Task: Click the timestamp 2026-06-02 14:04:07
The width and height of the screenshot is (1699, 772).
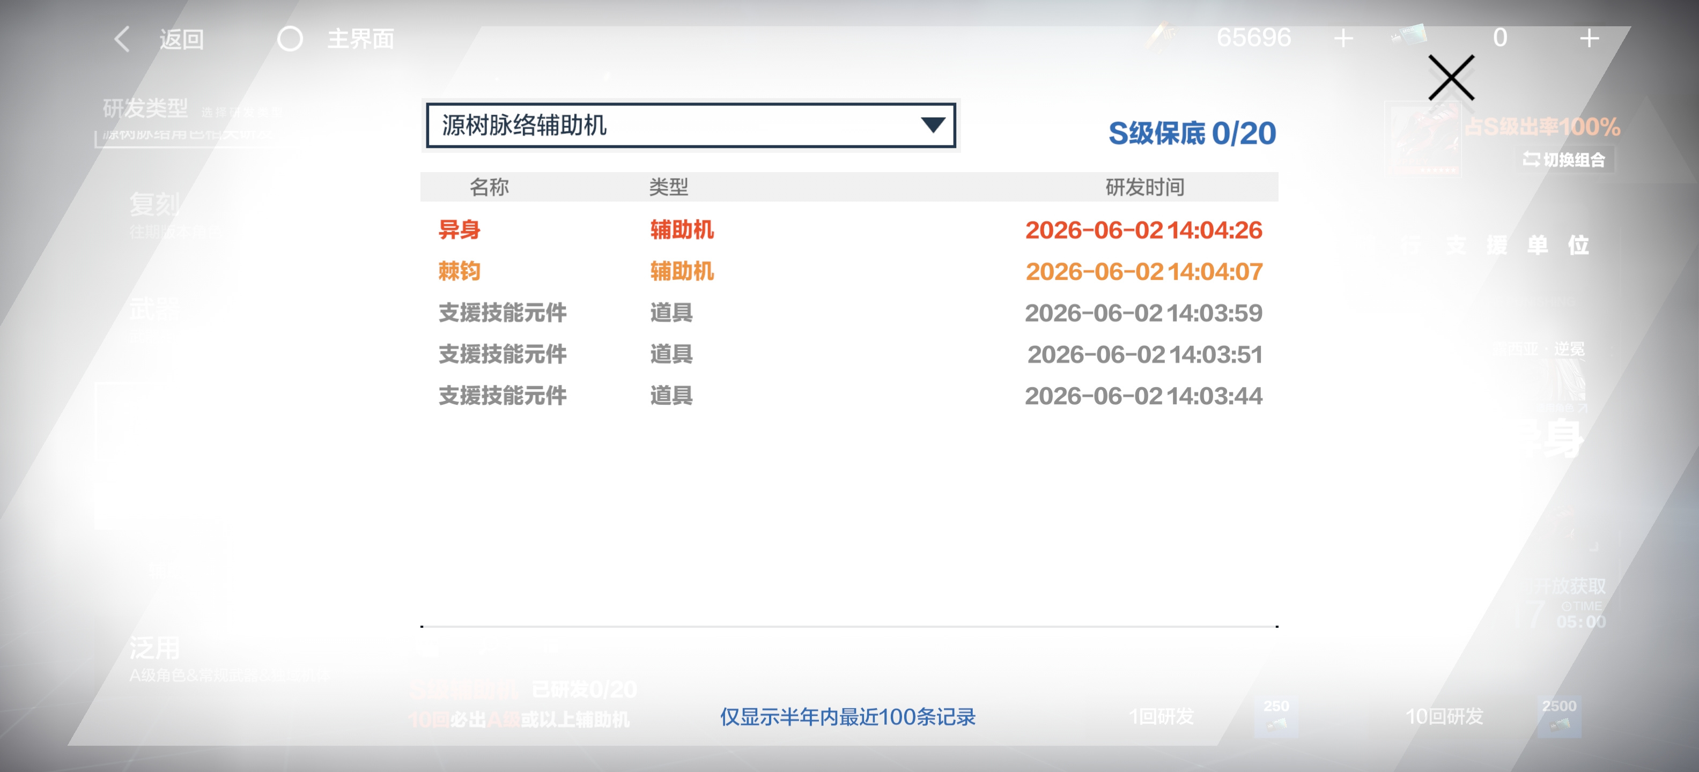Action: pyautogui.click(x=1143, y=271)
